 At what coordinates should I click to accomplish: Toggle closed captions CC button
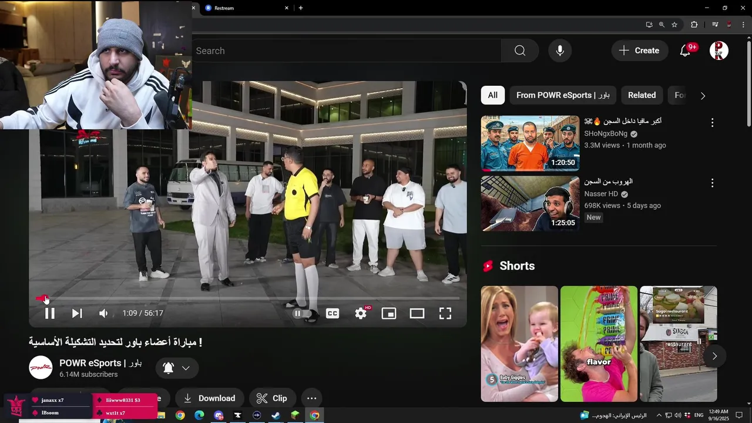click(333, 314)
